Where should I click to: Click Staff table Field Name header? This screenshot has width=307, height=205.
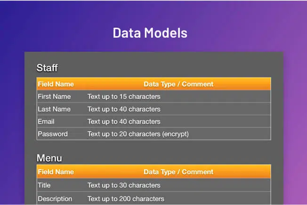click(56, 84)
